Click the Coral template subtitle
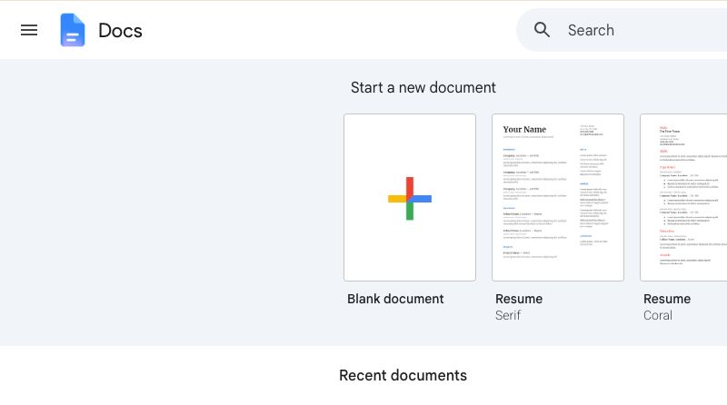 click(657, 315)
